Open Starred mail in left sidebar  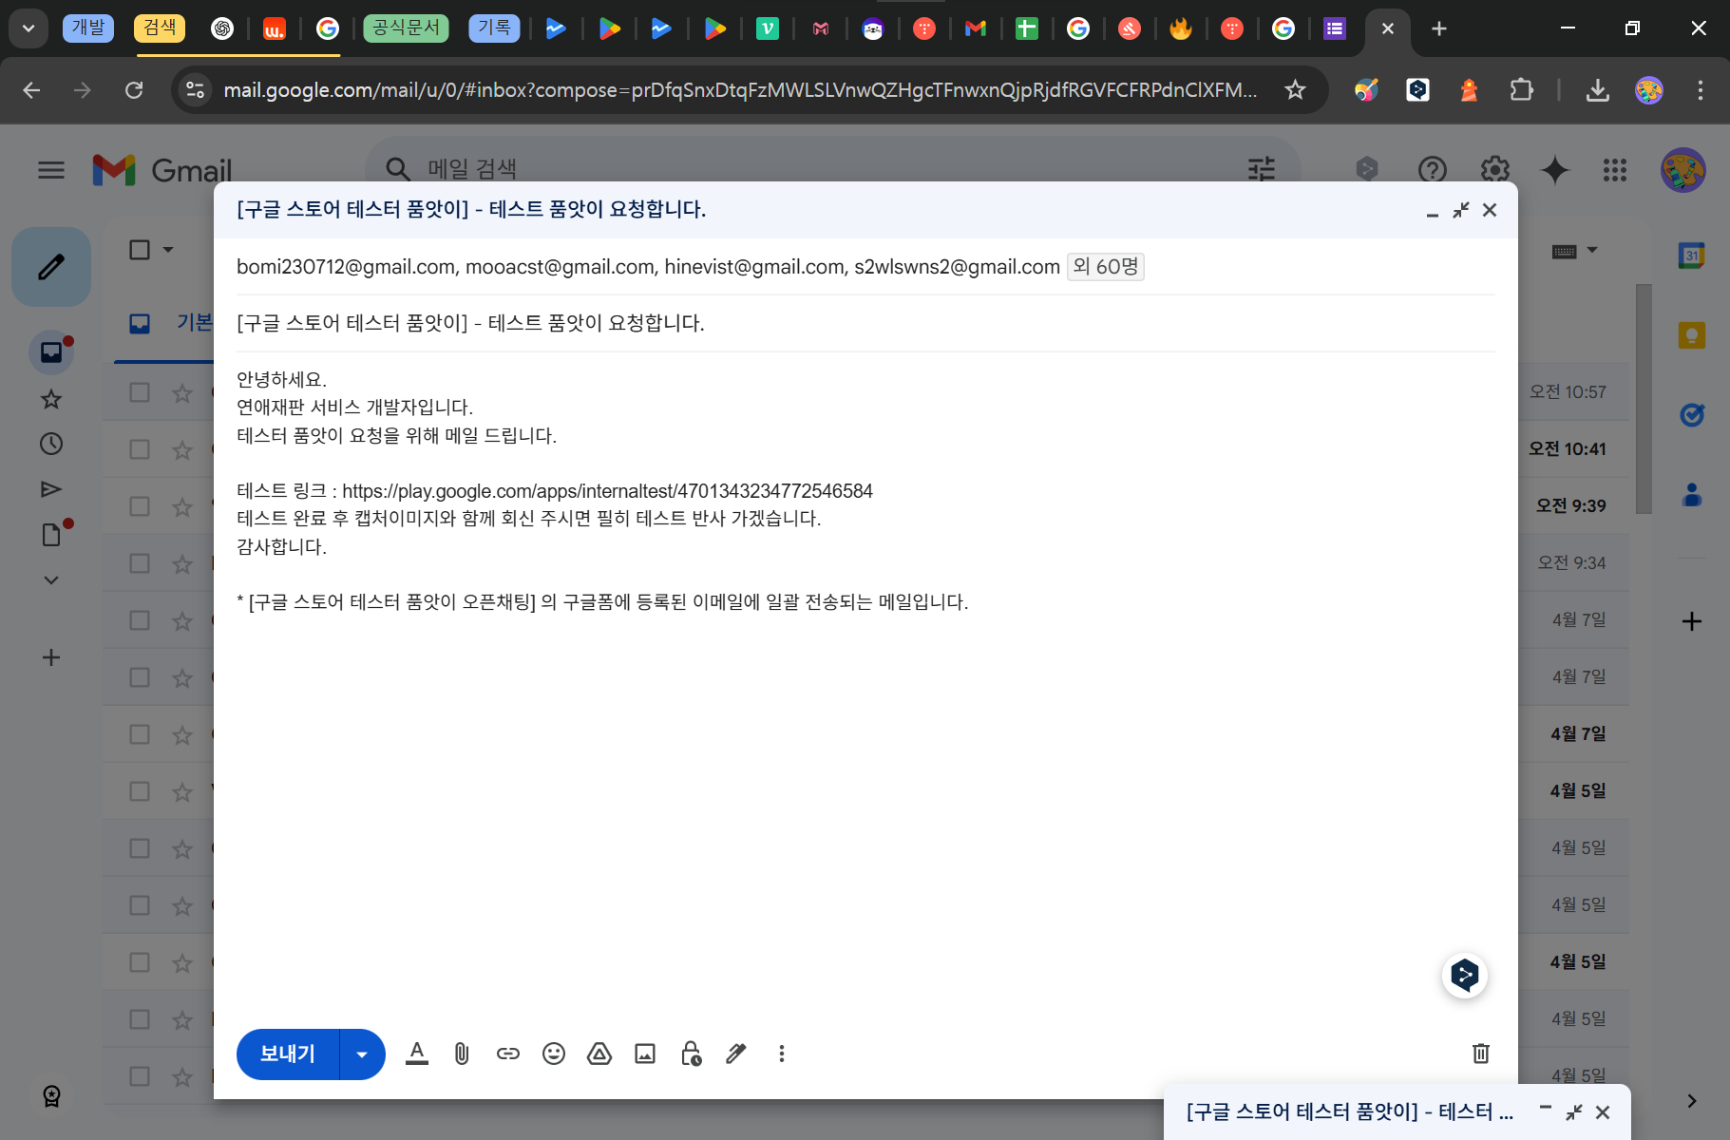pyautogui.click(x=51, y=399)
